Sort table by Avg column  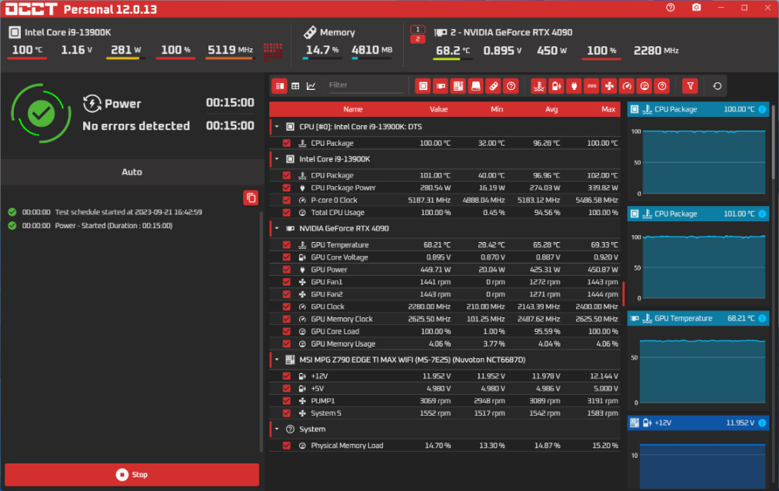[x=551, y=109]
